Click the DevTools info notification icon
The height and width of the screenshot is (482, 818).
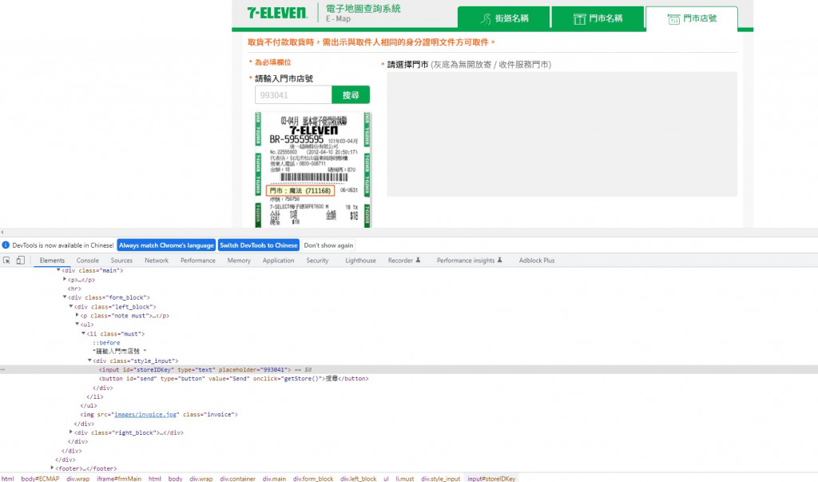tap(6, 245)
